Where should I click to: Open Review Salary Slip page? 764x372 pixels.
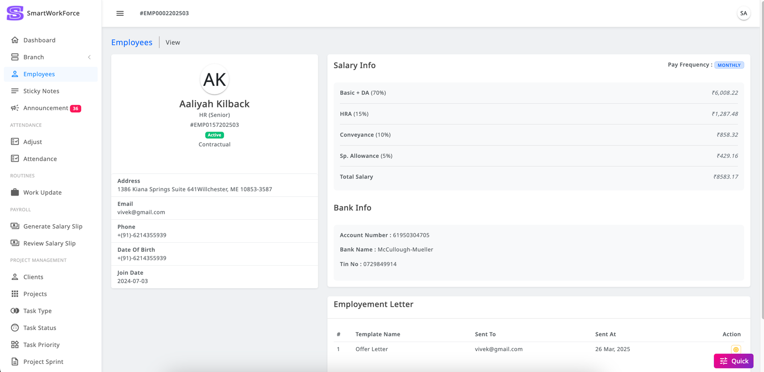pos(49,243)
